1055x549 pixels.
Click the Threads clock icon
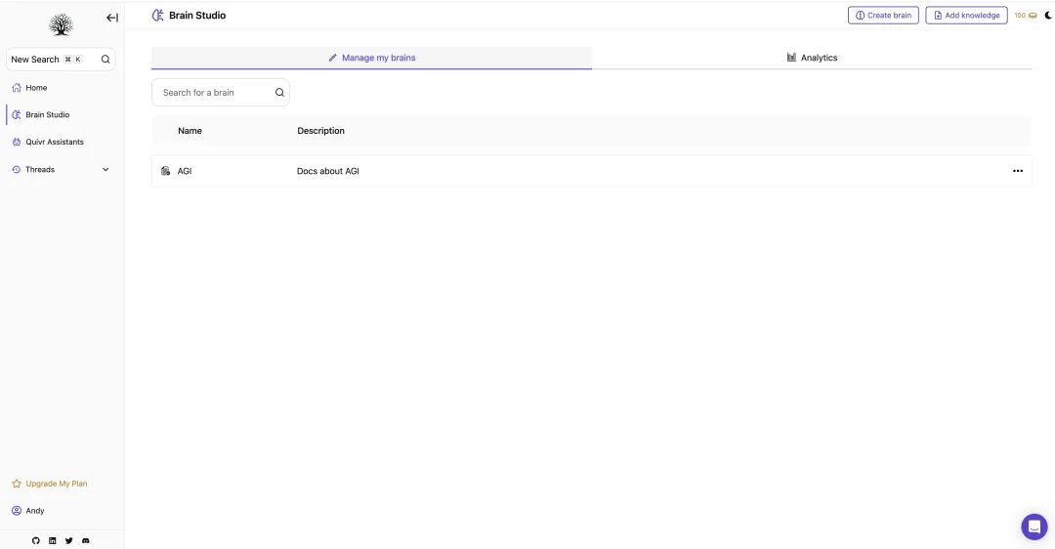pos(17,170)
